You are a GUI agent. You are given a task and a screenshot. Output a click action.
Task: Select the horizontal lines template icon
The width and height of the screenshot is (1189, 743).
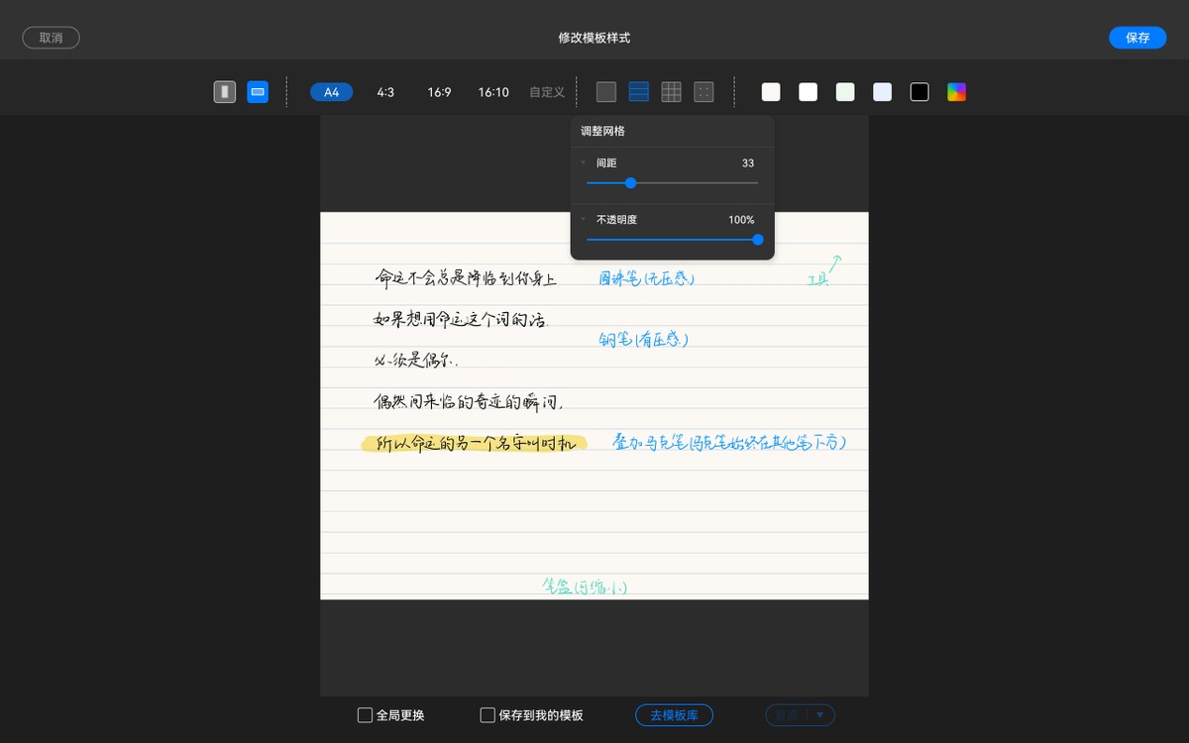point(638,91)
